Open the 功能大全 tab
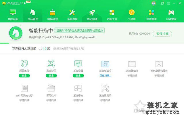Viewport: 184px width, 116px height. (x=112, y=15)
